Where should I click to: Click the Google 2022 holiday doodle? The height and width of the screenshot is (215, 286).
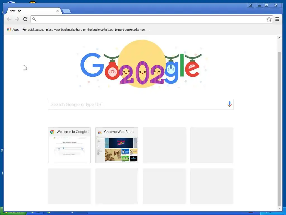[142, 64]
